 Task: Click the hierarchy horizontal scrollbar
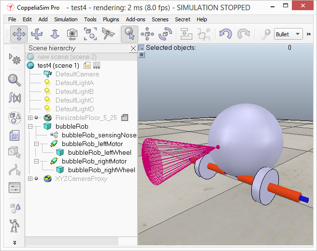(x=72, y=241)
